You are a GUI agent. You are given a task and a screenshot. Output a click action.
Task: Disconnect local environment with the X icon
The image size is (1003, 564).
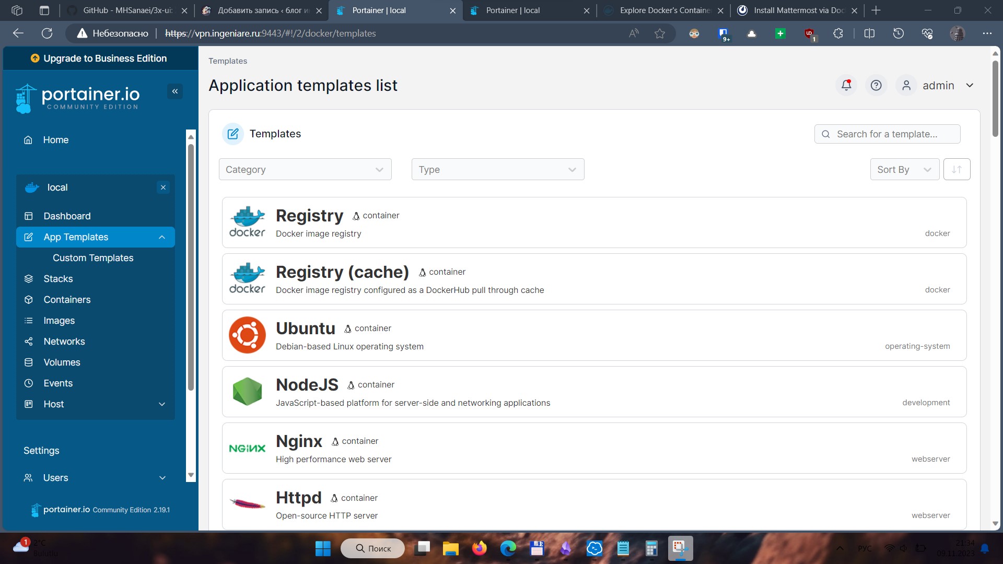tap(164, 187)
